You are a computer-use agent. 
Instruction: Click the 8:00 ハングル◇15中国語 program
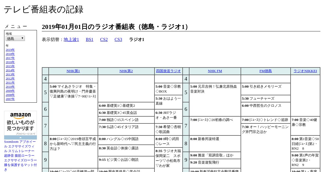pyautogui.click(x=126, y=140)
